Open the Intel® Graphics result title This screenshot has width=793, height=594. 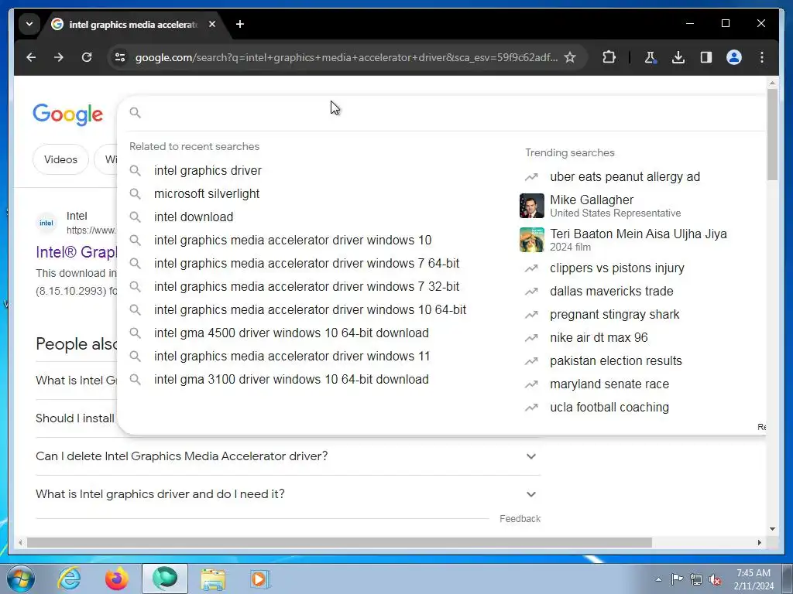[x=77, y=252]
